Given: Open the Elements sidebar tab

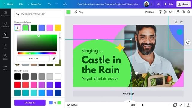Looking at the screenshot, I should coord(5,25).
